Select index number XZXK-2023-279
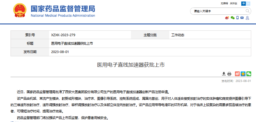256x122 pixels. tap(63, 35)
